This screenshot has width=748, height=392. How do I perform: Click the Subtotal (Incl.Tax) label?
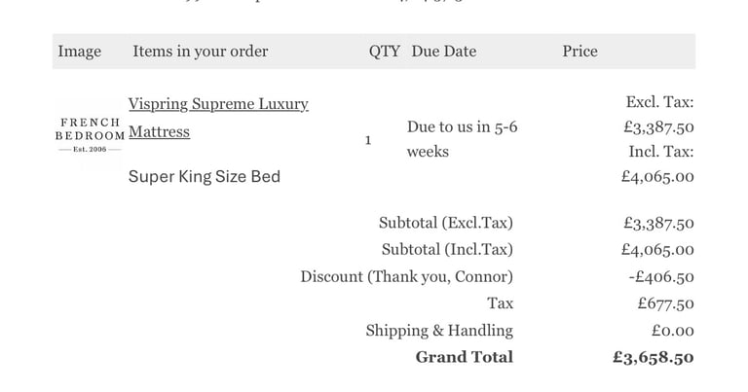[x=447, y=249]
